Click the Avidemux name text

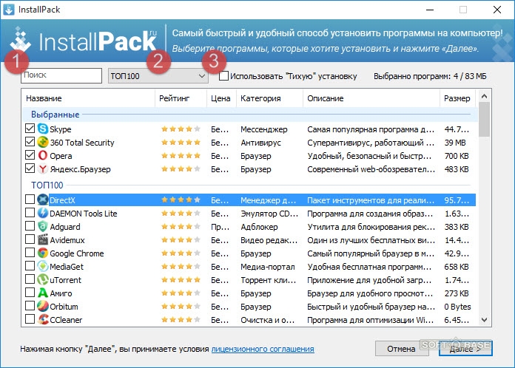67,240
